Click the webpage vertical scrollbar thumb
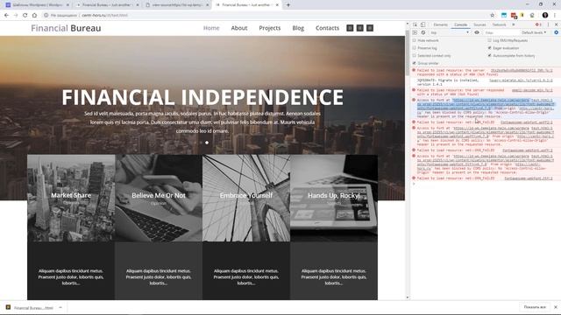 pos(407,52)
